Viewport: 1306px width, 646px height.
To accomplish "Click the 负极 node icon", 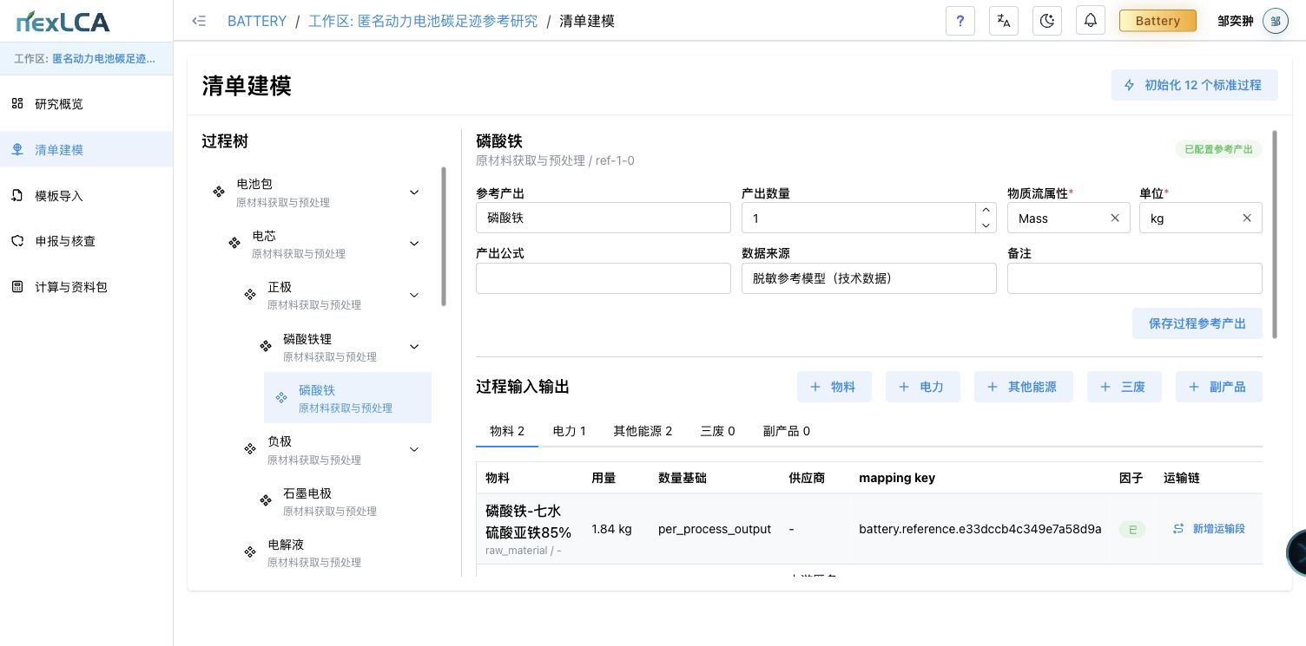I will [x=250, y=449].
